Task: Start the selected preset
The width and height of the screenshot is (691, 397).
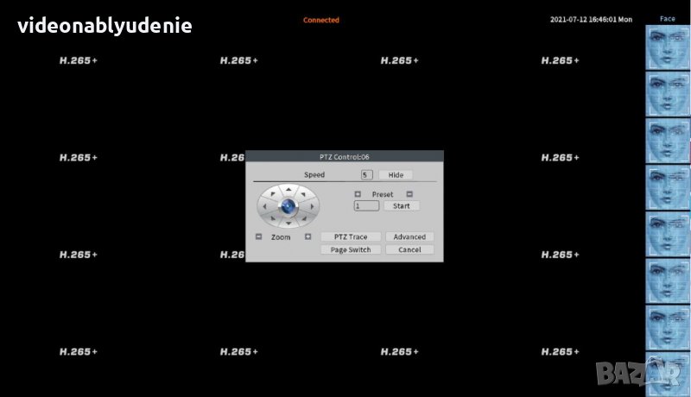Action: click(402, 206)
